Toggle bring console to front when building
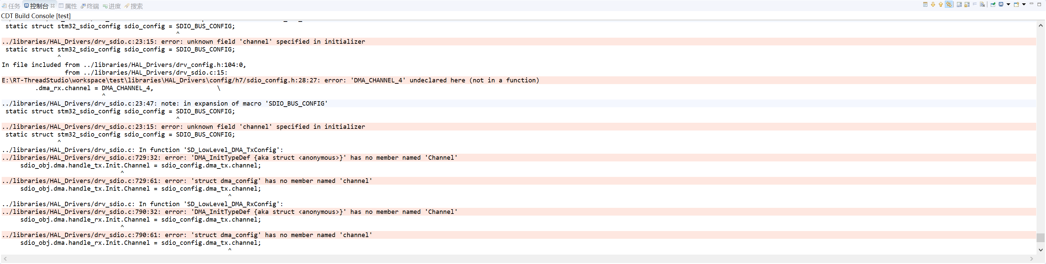Viewport: 1046px width, 264px height. [x=925, y=4]
